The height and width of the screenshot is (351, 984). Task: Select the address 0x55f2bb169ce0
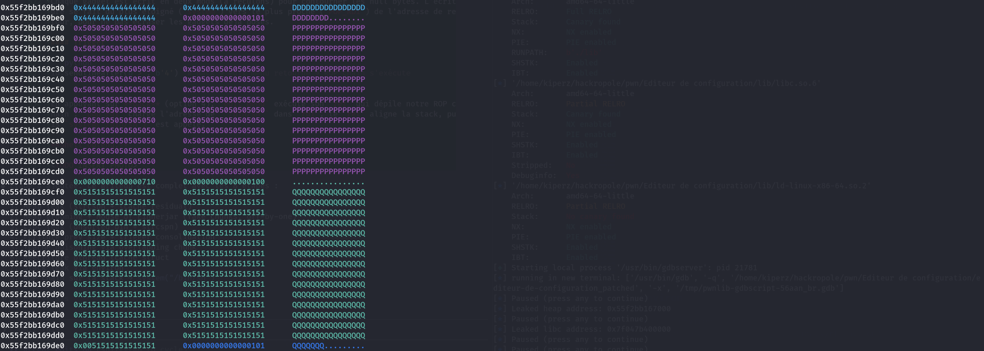point(32,182)
